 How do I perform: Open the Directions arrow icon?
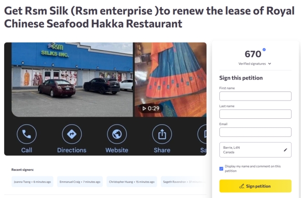pos(72,134)
